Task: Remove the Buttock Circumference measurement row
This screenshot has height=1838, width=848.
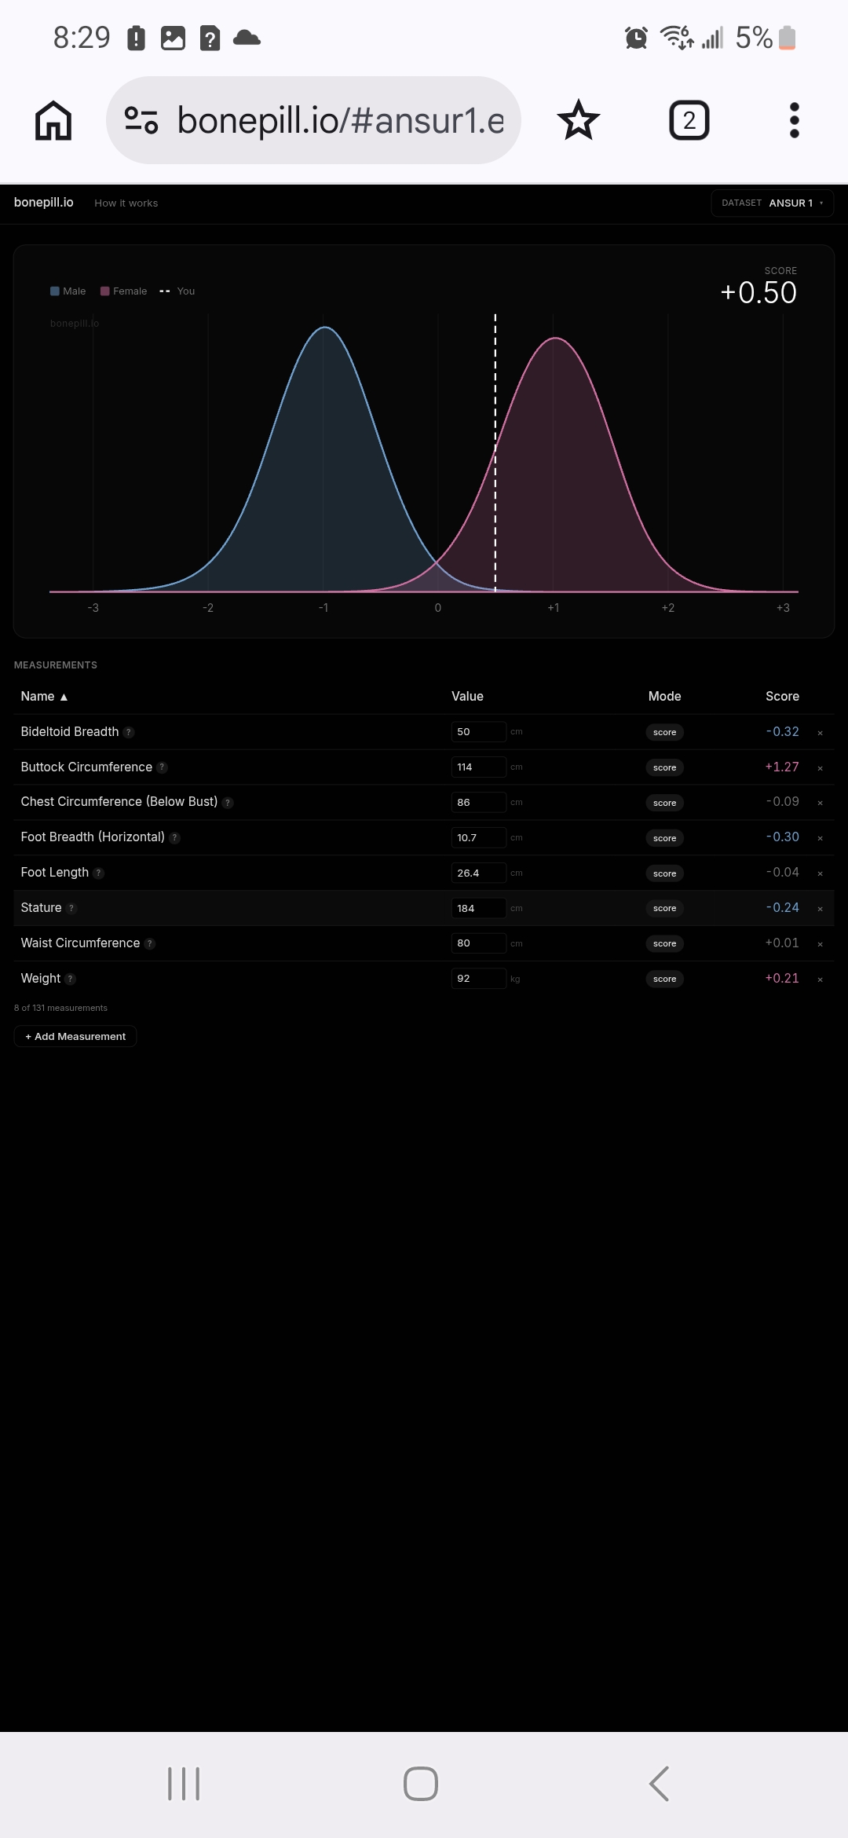Action: pyautogui.click(x=820, y=768)
